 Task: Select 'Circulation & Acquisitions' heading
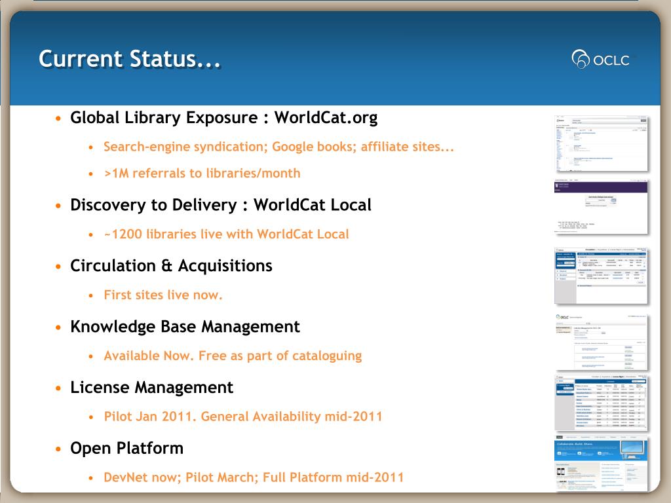(171, 266)
